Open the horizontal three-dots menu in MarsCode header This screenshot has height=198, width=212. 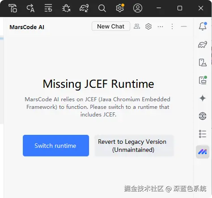point(160,26)
